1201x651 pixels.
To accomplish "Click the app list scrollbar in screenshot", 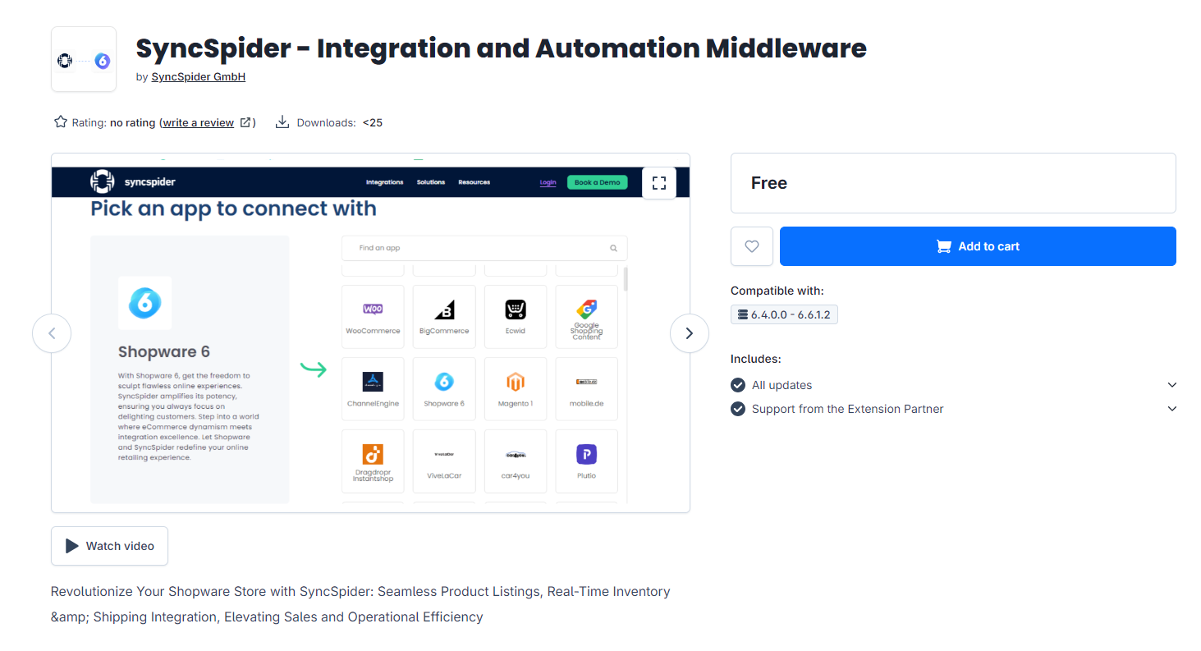I will point(626,279).
